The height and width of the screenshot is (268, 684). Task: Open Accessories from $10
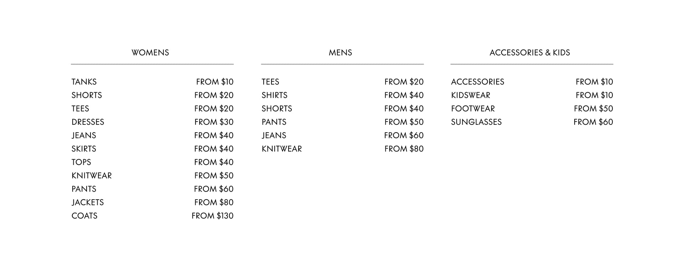[532, 82]
